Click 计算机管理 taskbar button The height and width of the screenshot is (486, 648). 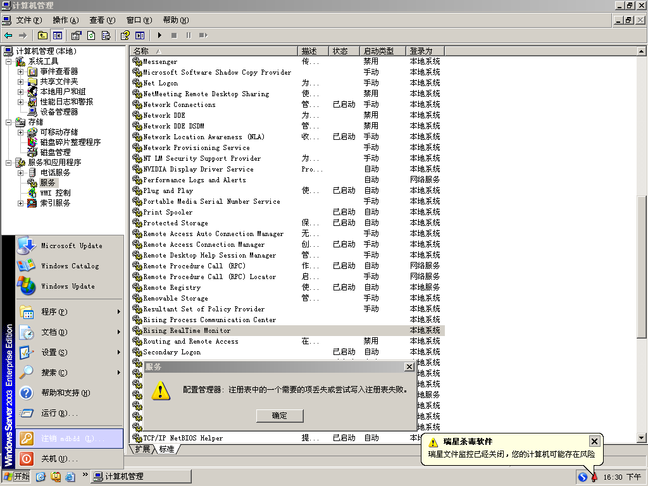click(x=141, y=477)
